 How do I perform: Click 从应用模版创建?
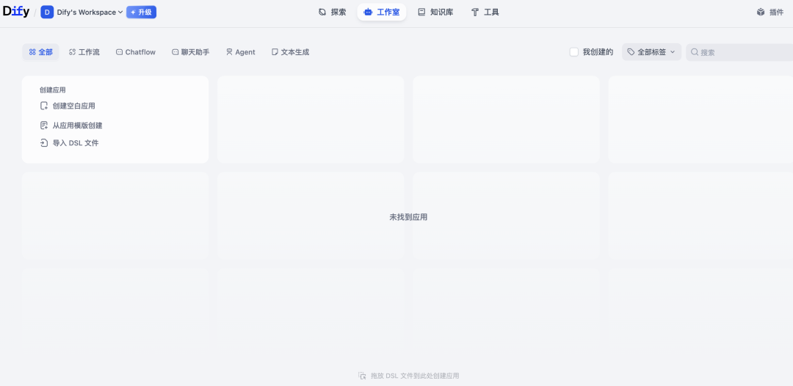tap(77, 125)
